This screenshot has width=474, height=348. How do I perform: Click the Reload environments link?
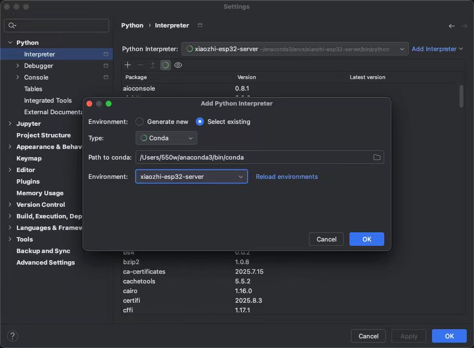click(x=287, y=176)
